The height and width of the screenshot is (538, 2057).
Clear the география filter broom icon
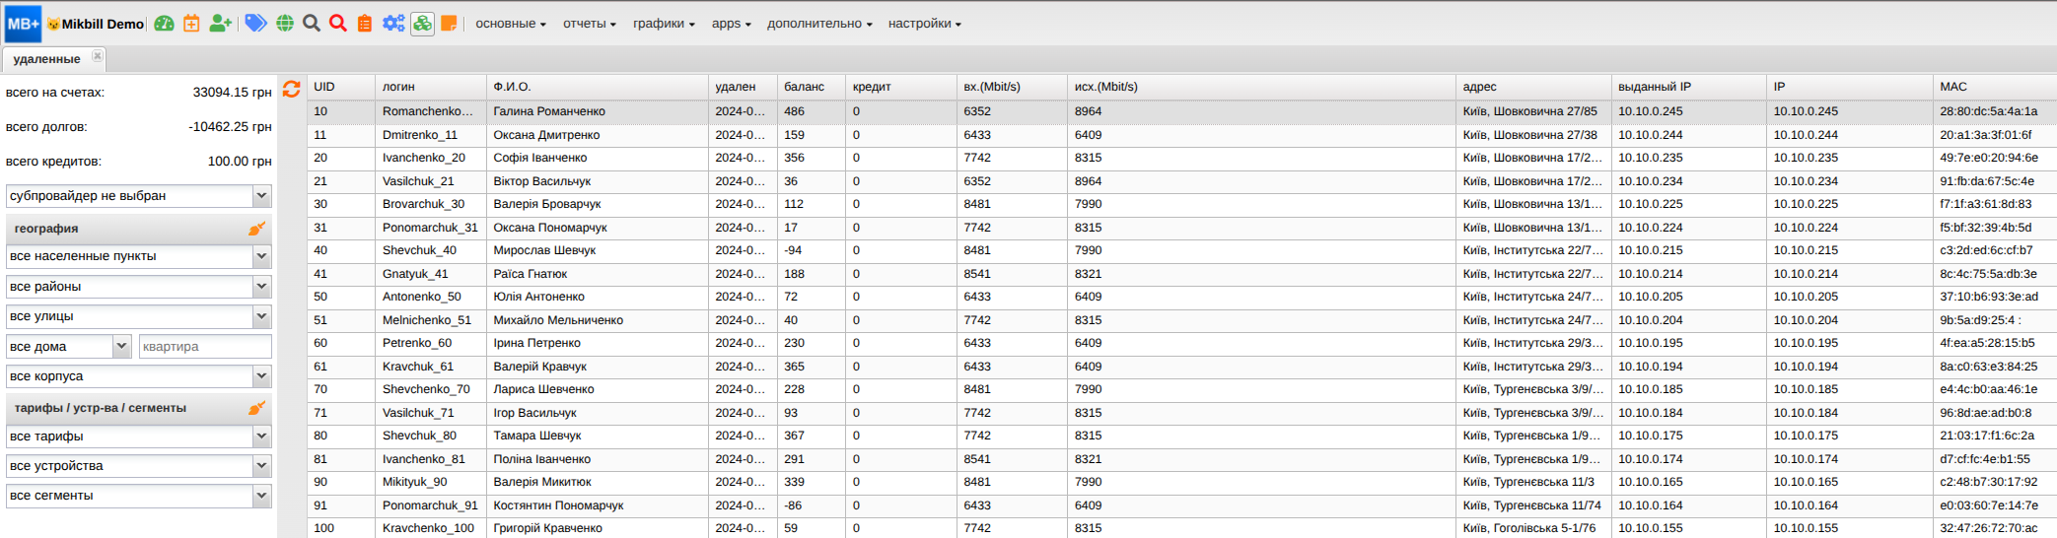256,229
